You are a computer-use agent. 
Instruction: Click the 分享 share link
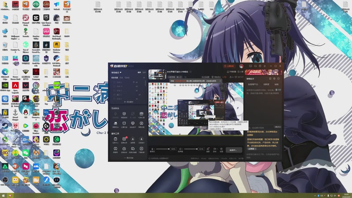[240, 72]
